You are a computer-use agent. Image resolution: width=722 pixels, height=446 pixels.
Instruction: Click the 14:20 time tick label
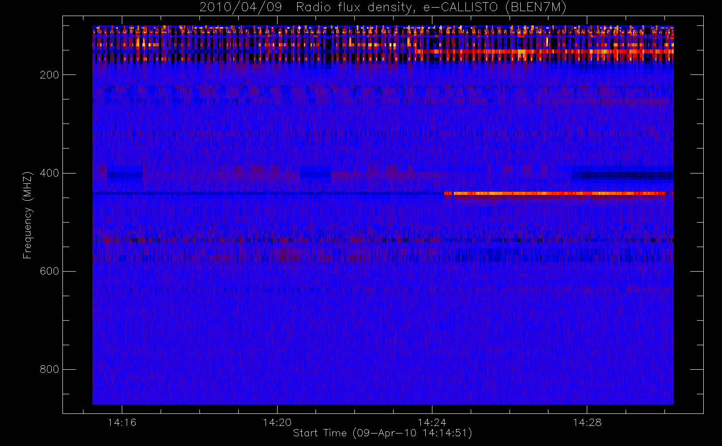pos(277,422)
